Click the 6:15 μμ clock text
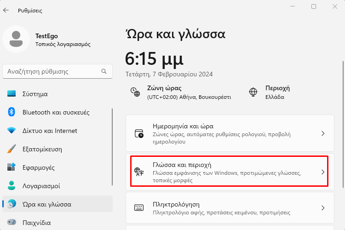 pos(154,59)
